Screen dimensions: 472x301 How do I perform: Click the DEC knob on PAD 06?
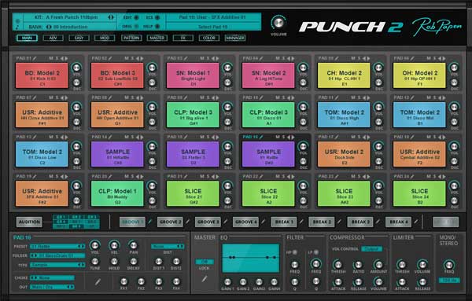tap(454, 83)
